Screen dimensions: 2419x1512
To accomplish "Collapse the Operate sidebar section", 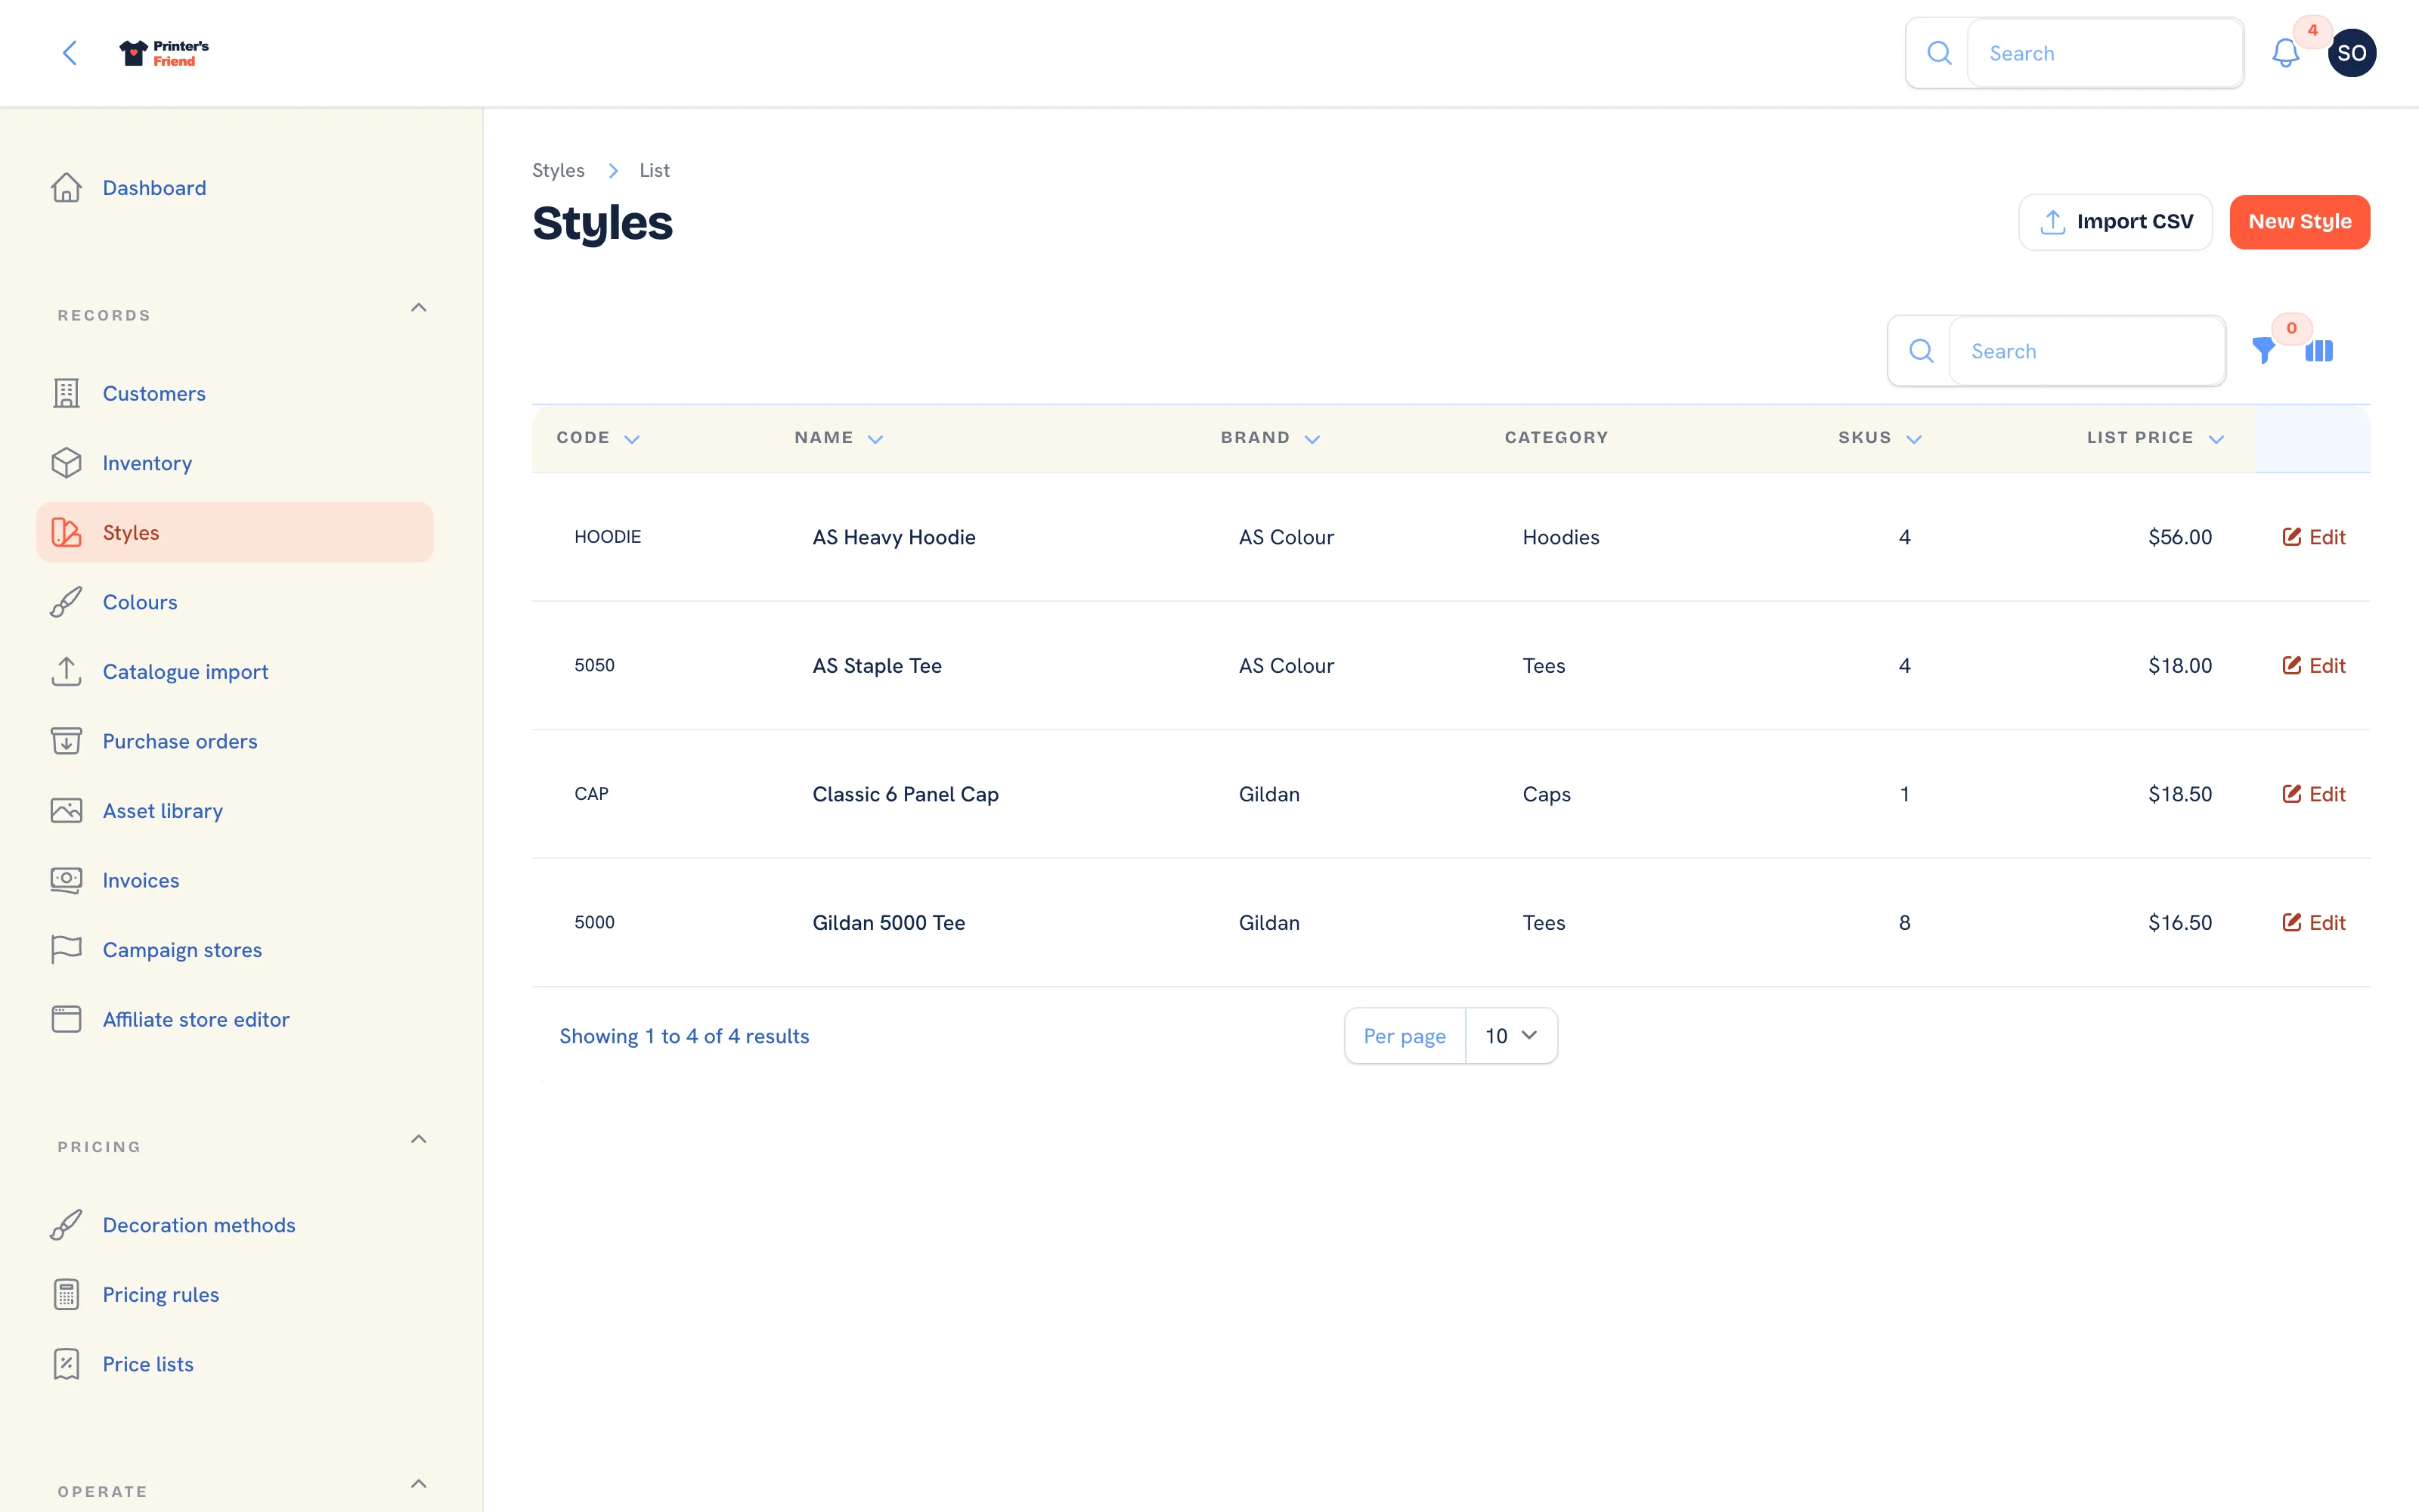I will 419,1484.
